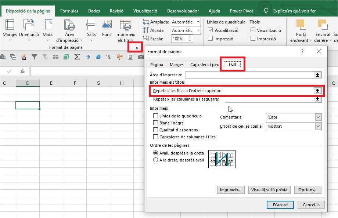
Task: Check Qualitat d'esborrany option
Action: pos(155,130)
